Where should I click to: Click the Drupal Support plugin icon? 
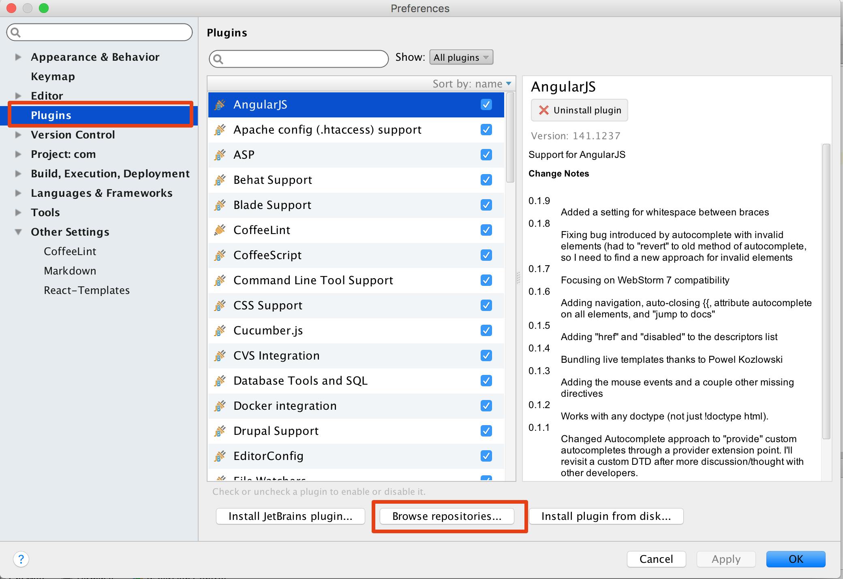tap(220, 431)
